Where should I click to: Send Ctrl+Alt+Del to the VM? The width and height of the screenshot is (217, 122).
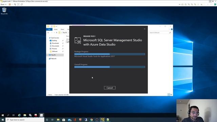pos(15,4)
